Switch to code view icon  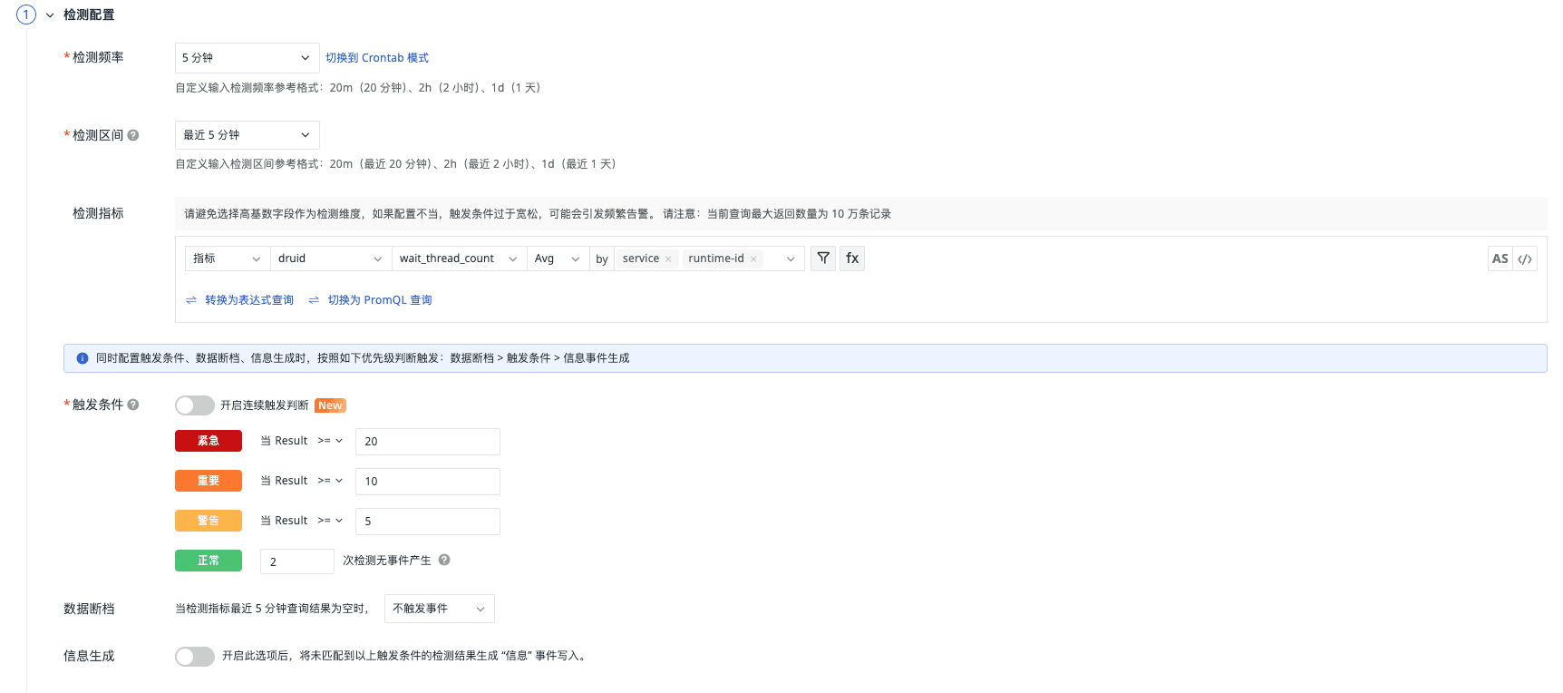[x=1525, y=259]
